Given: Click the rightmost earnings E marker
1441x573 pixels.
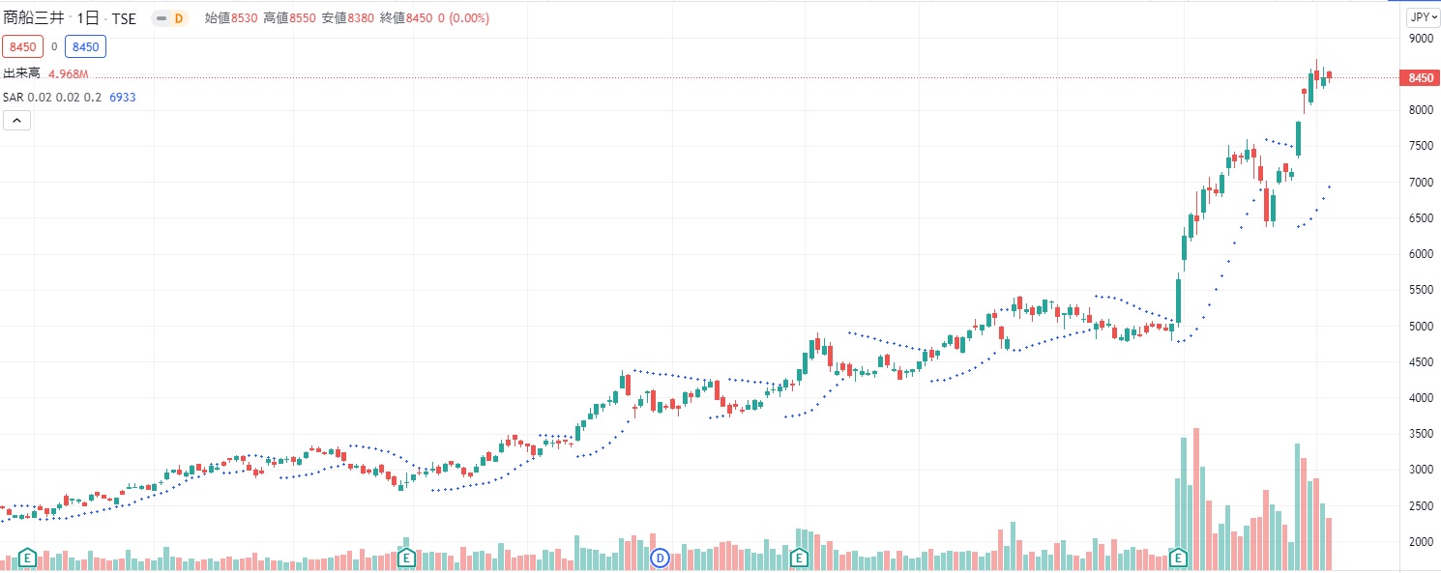Looking at the screenshot, I should coord(1178,558).
